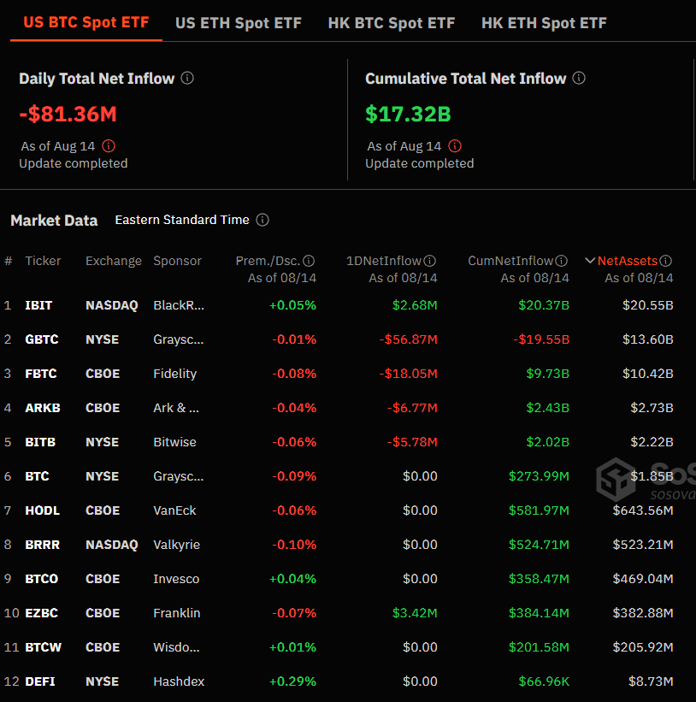
Task: Switch to the US ETH Spot ETF tab
Action: point(239,23)
